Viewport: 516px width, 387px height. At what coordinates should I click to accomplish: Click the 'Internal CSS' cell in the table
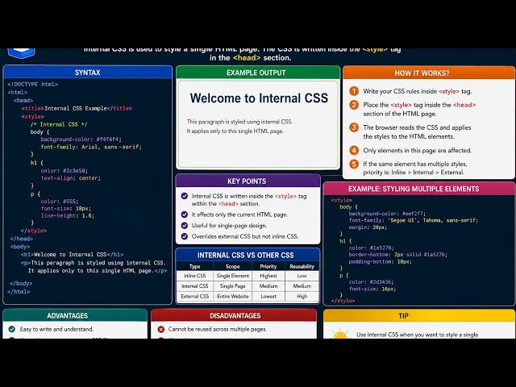pos(195,286)
